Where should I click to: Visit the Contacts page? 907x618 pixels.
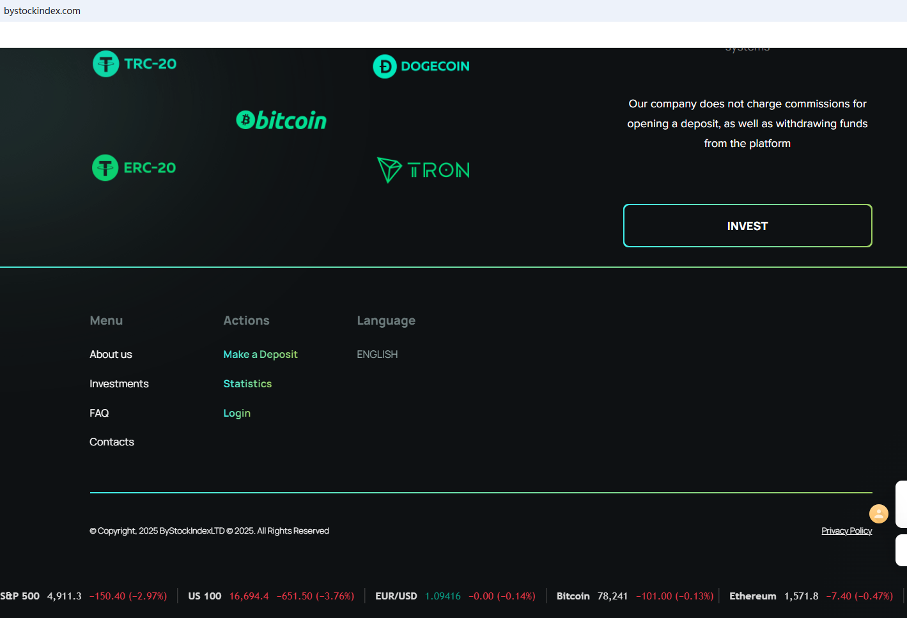(112, 442)
